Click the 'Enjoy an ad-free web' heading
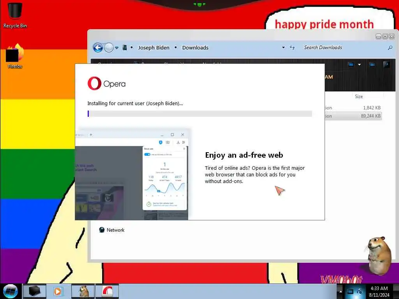This screenshot has height=299, width=399. (244, 155)
